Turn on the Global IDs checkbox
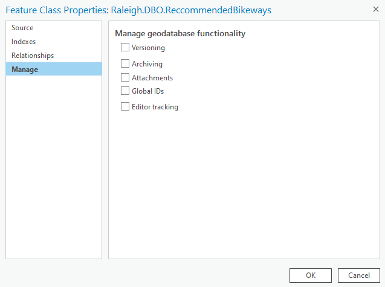The height and width of the screenshot is (287, 385). tap(125, 91)
